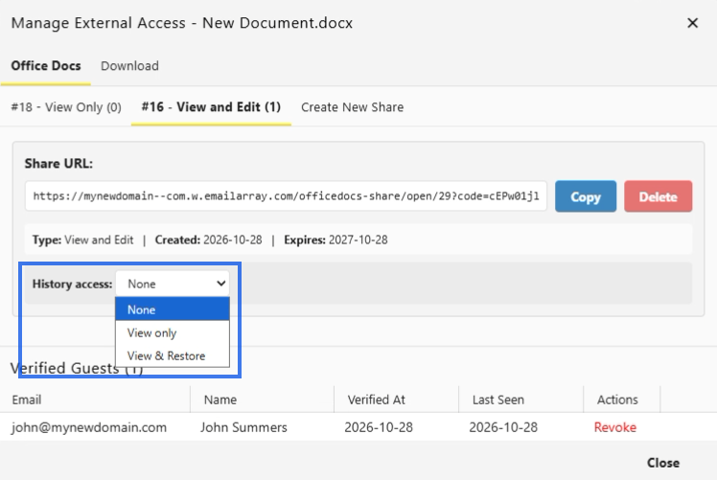Click the Name column header
The width and height of the screenshot is (717, 480).
click(x=262, y=400)
